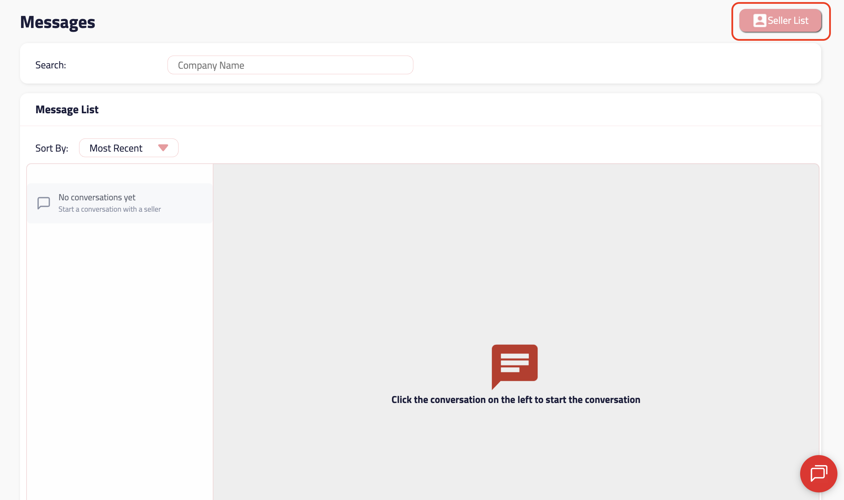The height and width of the screenshot is (500, 844).
Task: Click the 'Most Recent' text in sort box
Action: click(116, 148)
